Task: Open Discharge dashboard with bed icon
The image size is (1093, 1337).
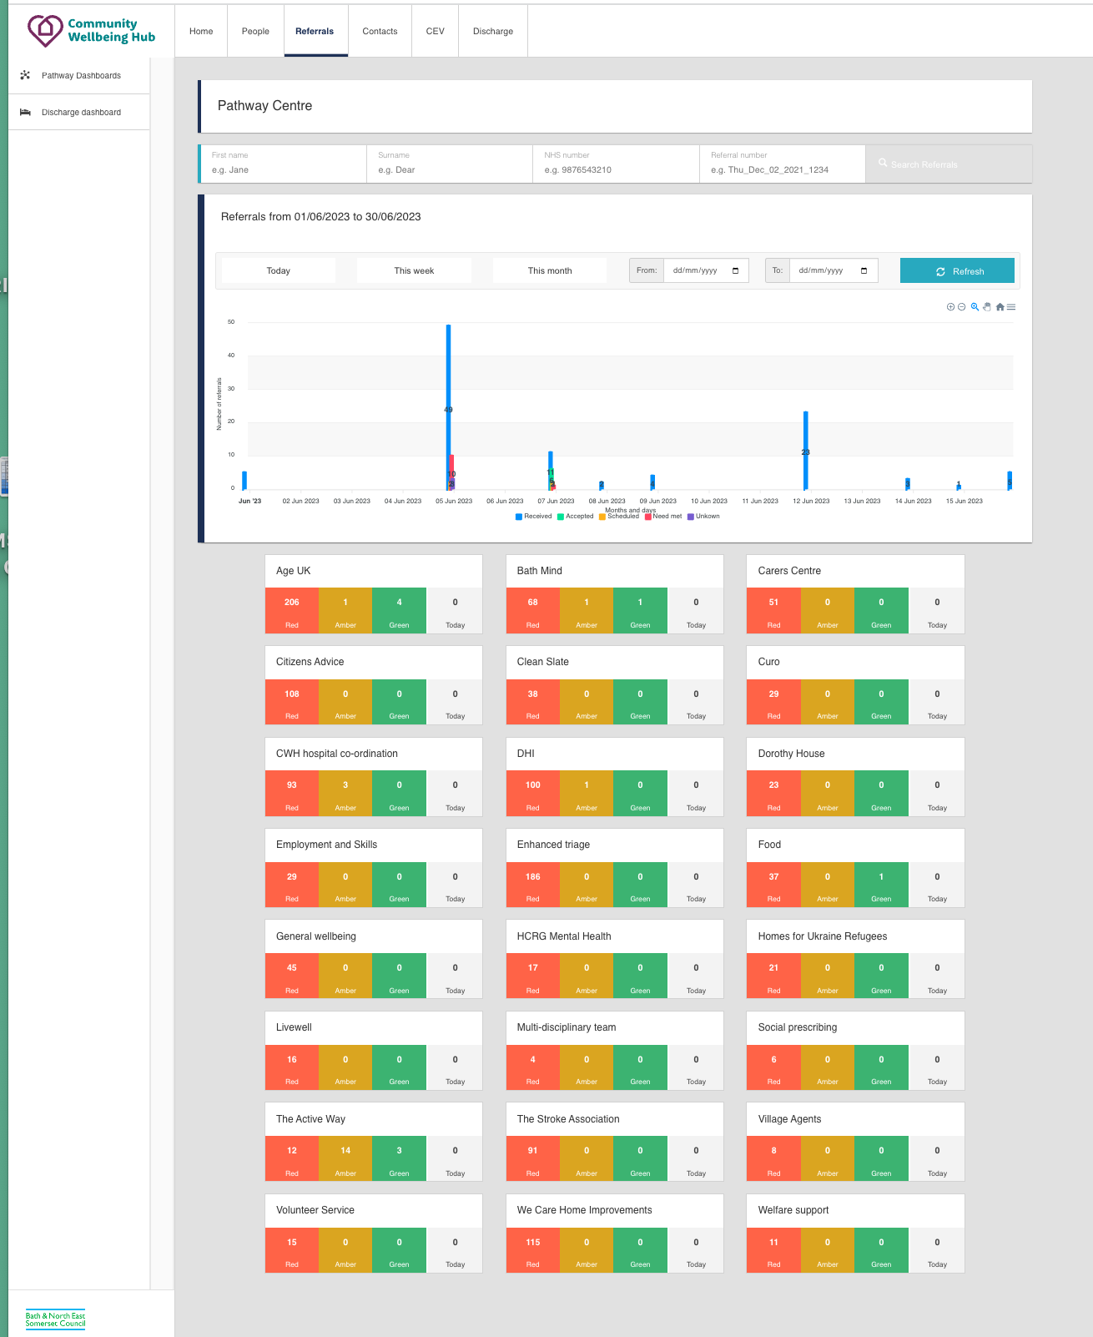Action: (x=81, y=113)
